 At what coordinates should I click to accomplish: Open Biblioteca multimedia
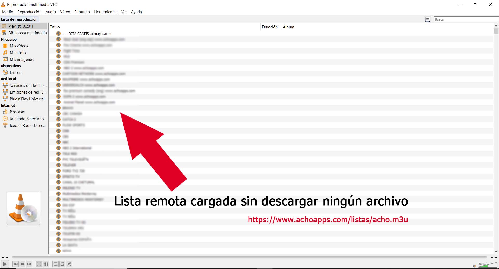click(x=24, y=33)
